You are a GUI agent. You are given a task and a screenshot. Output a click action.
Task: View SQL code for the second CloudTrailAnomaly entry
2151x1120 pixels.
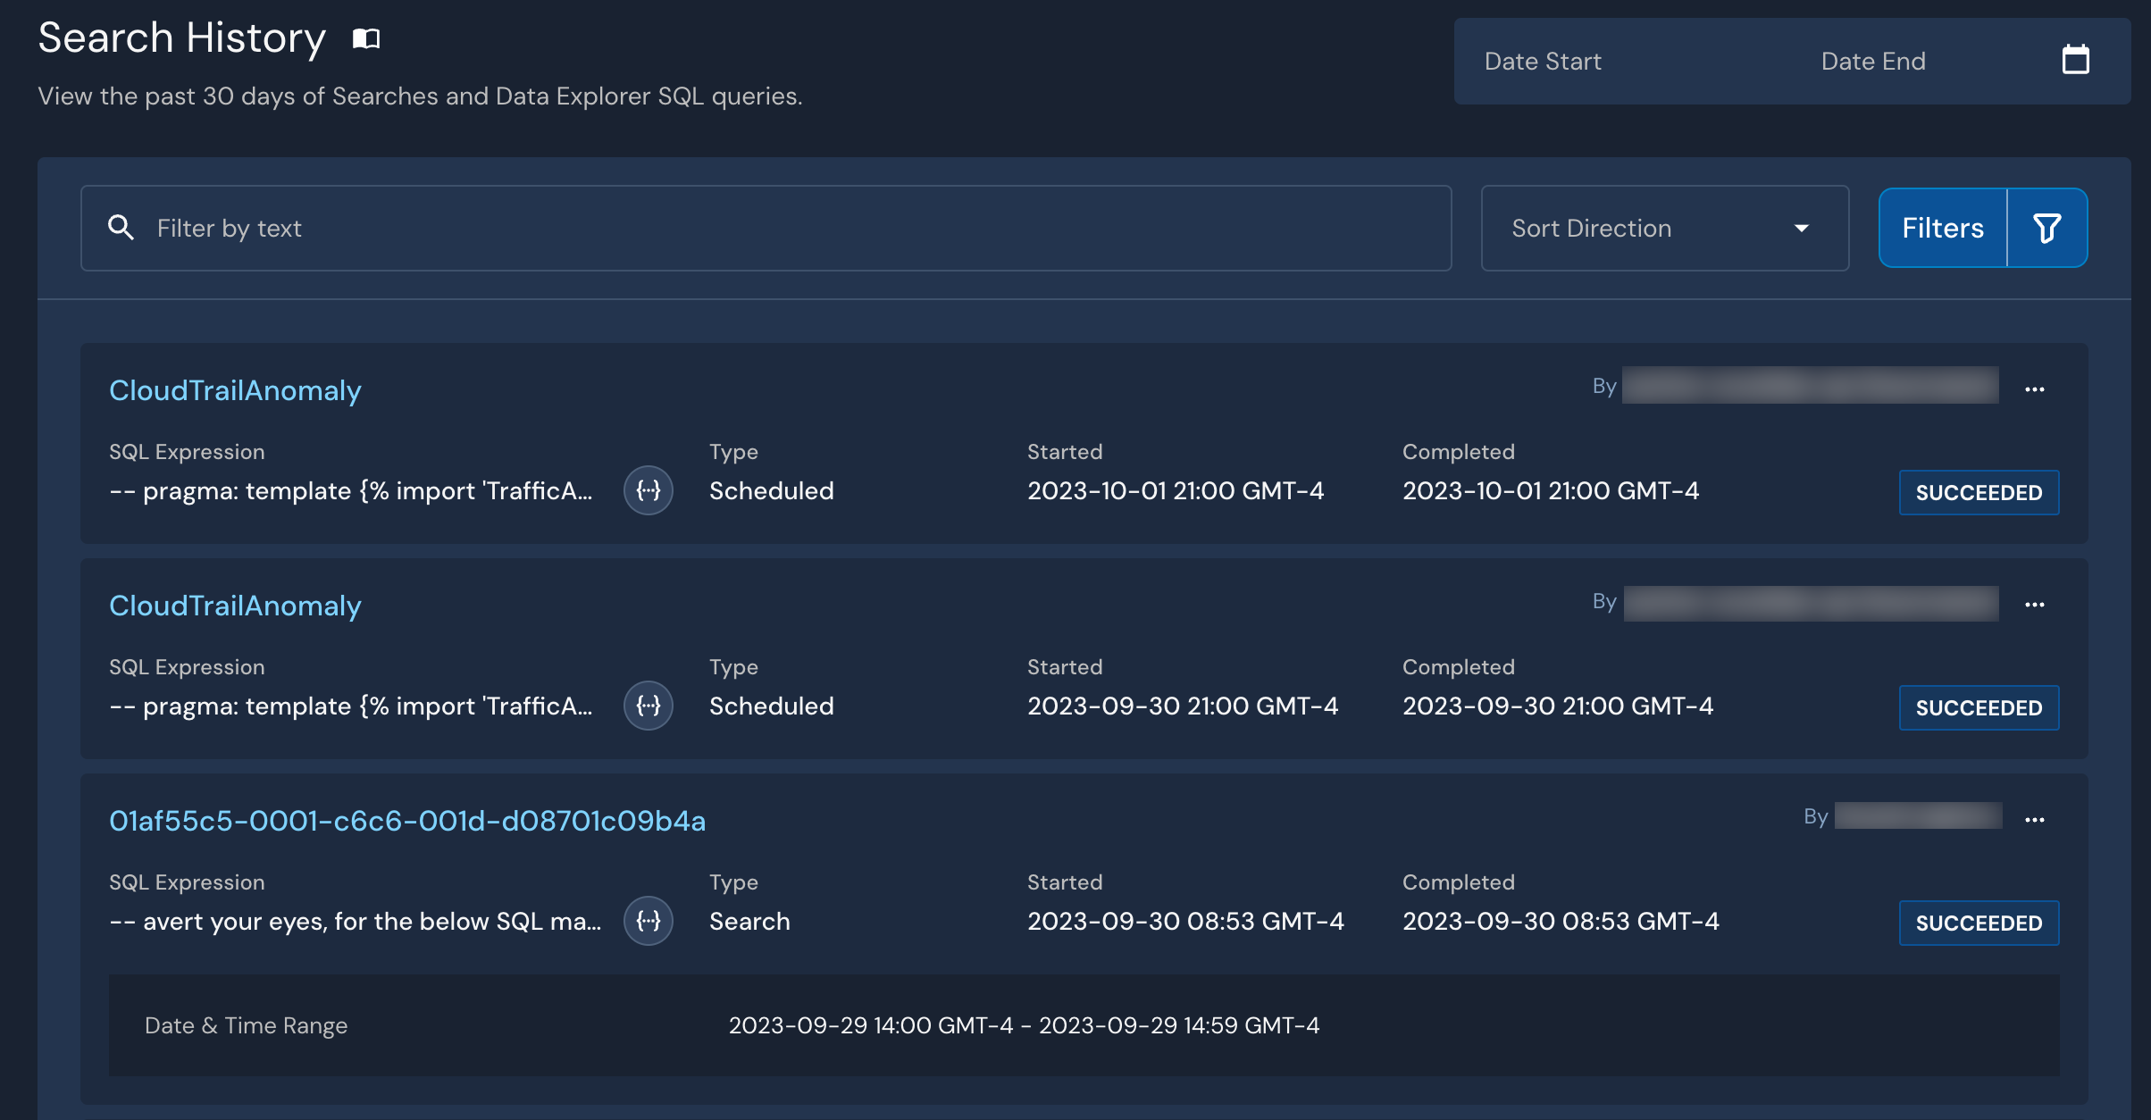click(648, 706)
